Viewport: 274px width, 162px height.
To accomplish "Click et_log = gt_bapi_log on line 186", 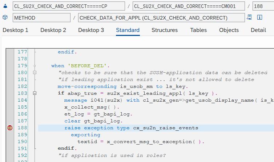I will tap(98, 114).
